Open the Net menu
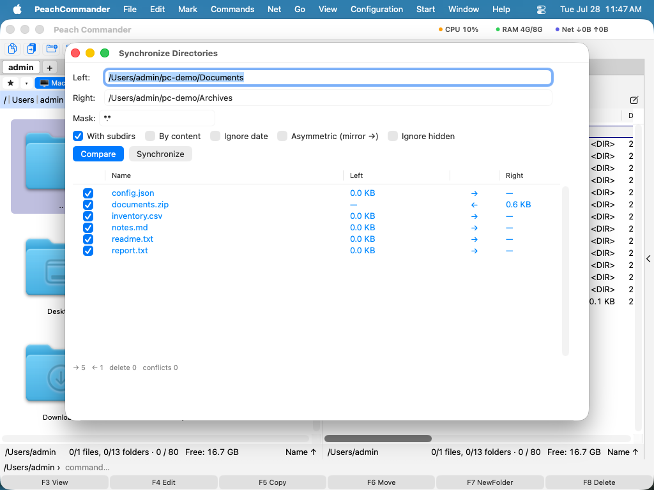This screenshot has height=490, width=654. pos(275,9)
